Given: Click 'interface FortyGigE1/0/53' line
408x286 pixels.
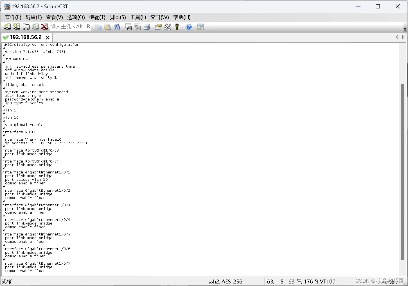Looking at the screenshot, I should 31,150.
